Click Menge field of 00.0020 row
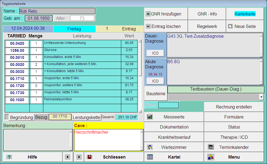Viewport: 267px width, 164px height. (x=36, y=65)
